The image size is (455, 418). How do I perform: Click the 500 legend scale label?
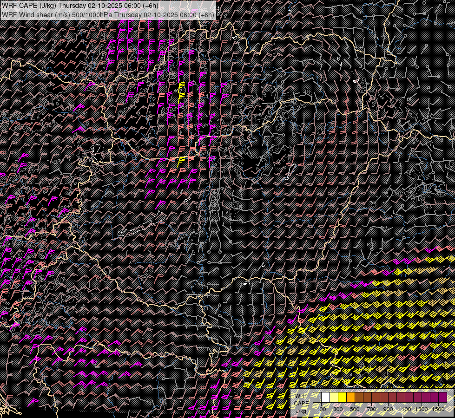pyautogui.click(x=355, y=409)
